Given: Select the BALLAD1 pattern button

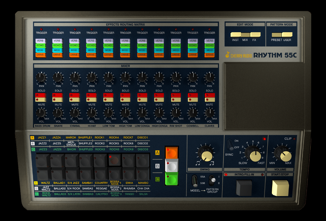Looking at the screenshot, I should [x=58, y=174].
